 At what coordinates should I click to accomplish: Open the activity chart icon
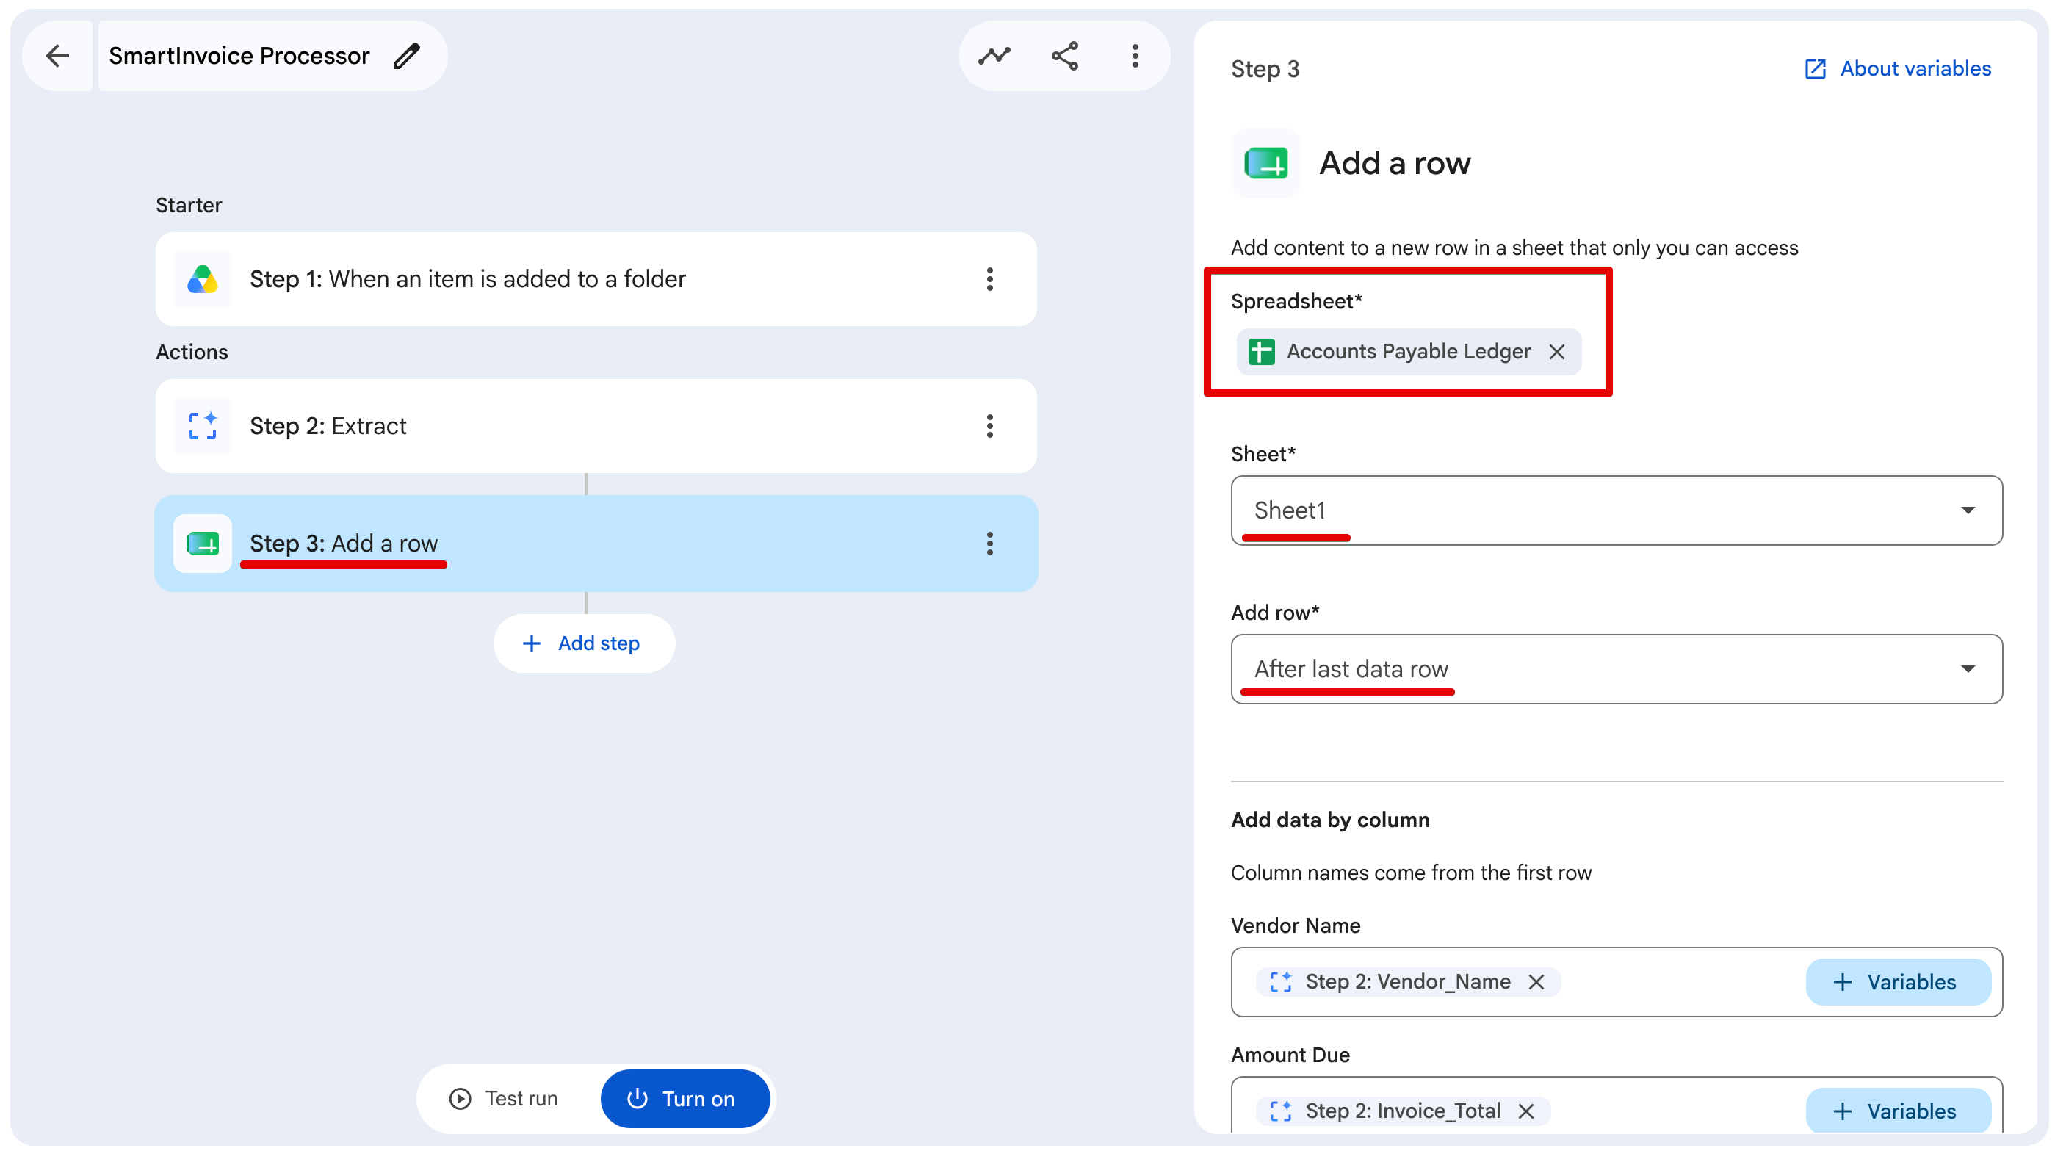click(994, 56)
